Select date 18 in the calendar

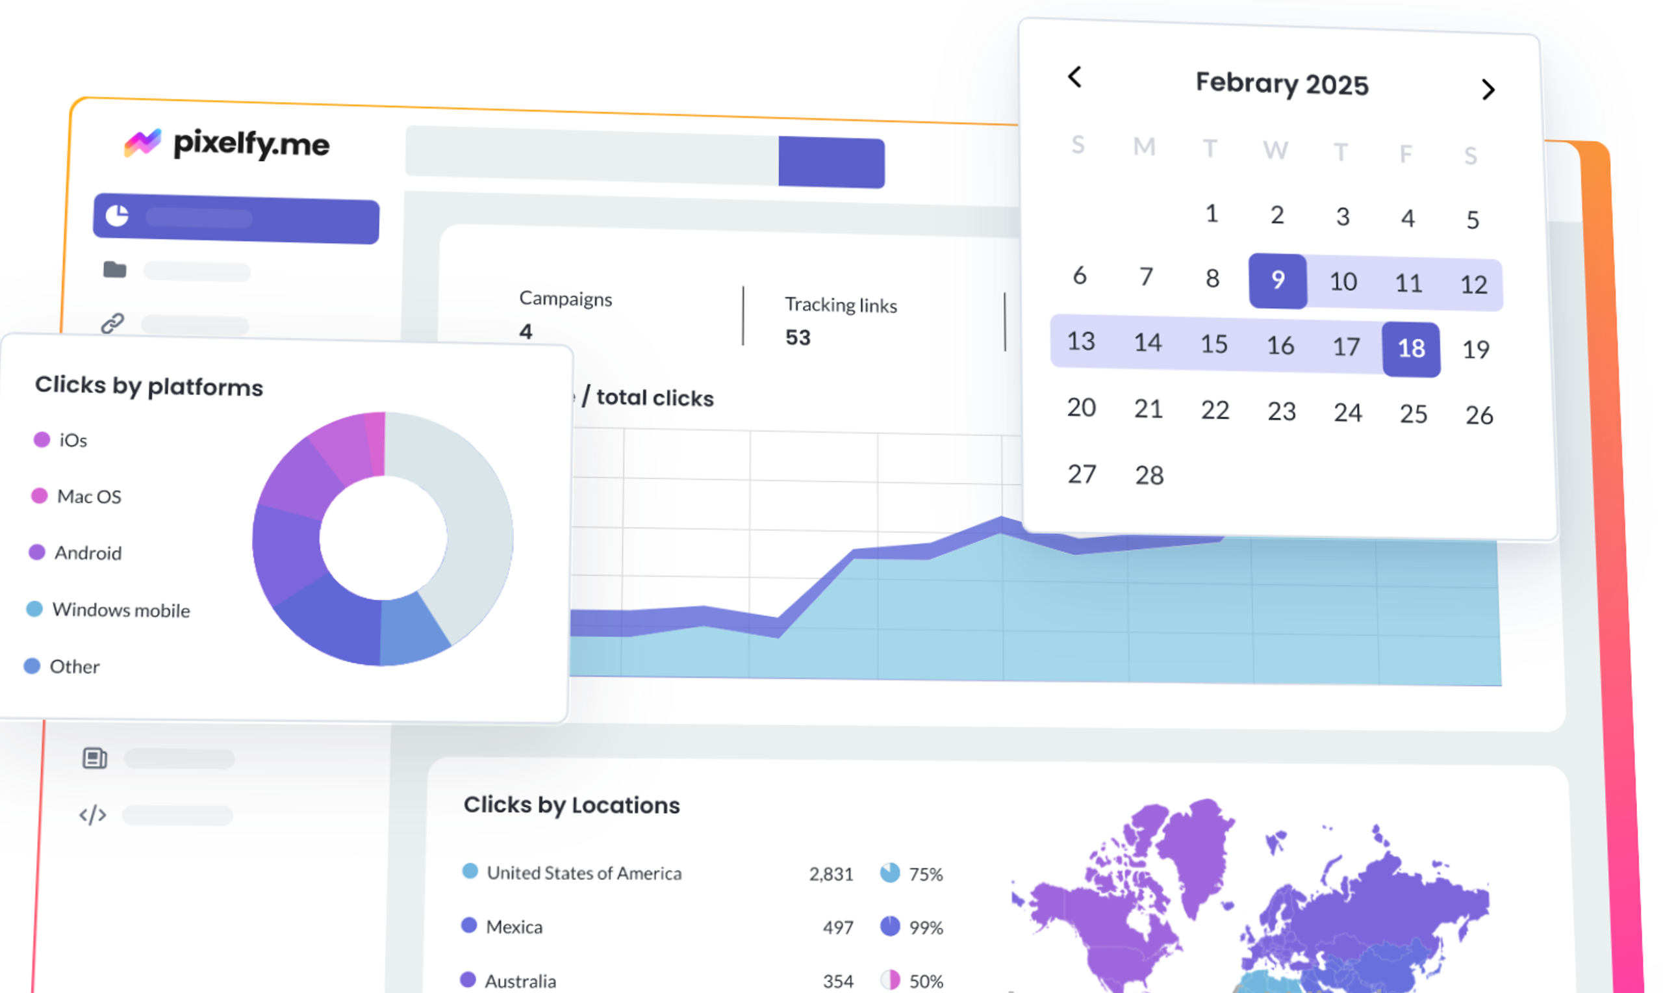pyautogui.click(x=1411, y=348)
